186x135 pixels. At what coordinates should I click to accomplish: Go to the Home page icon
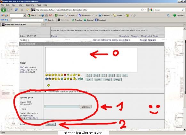click(28, 10)
